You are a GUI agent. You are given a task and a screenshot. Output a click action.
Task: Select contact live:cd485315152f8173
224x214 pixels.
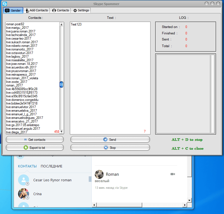22,93
